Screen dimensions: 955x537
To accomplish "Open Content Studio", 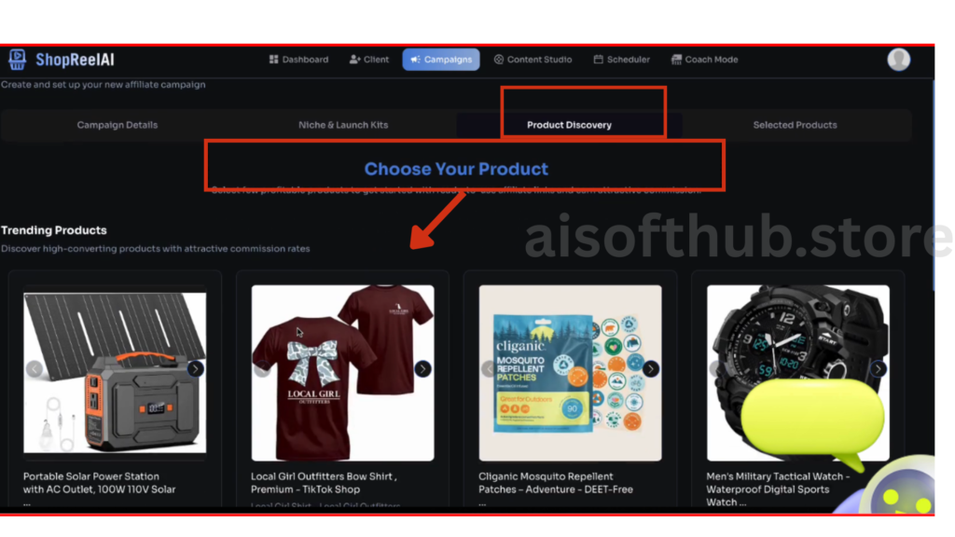I will click(533, 60).
